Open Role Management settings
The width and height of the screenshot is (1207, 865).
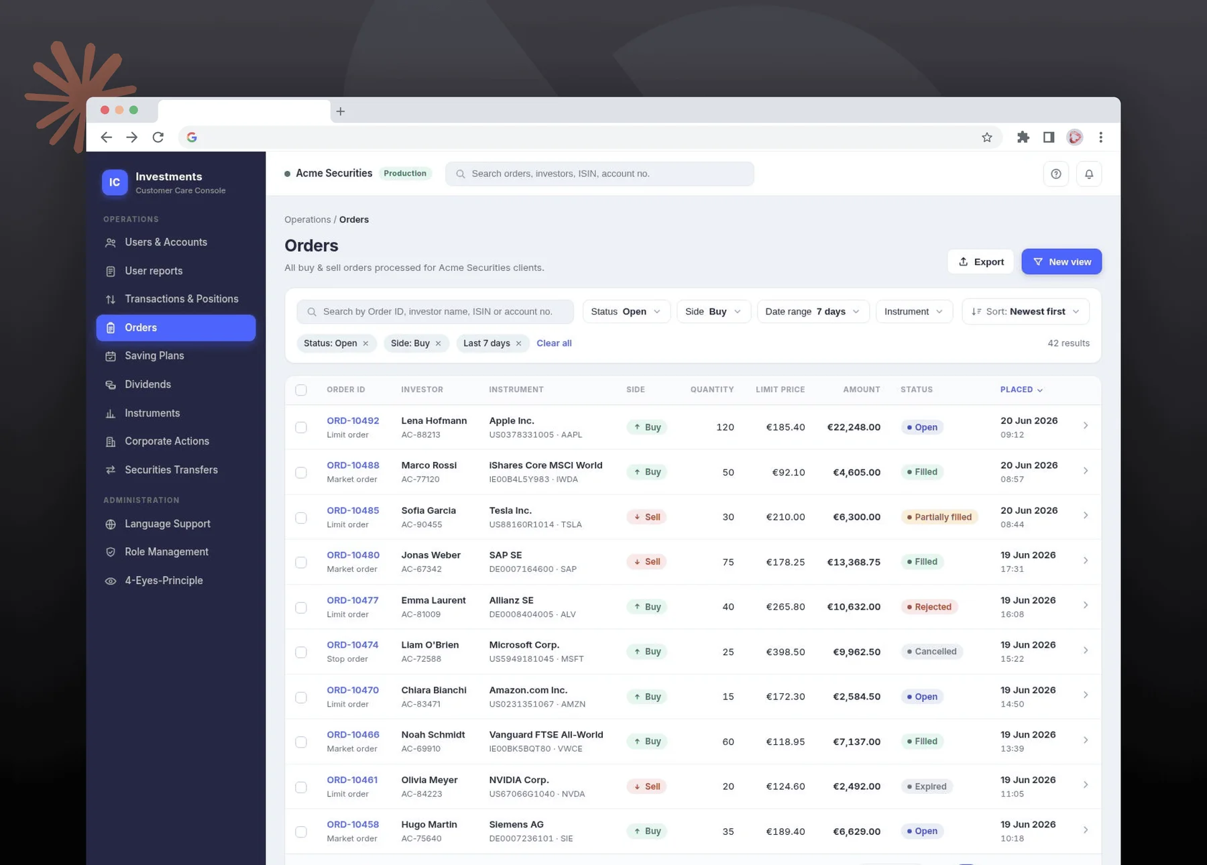coord(176,552)
